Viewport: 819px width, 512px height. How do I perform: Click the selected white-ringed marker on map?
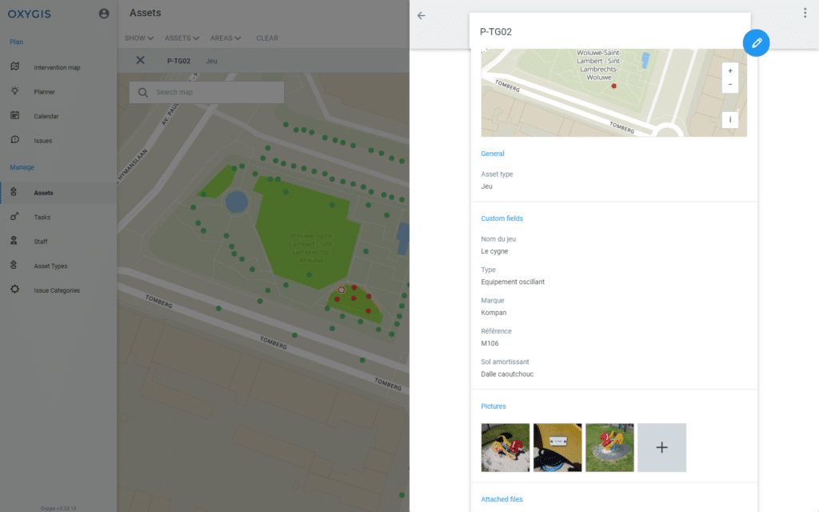pyautogui.click(x=341, y=290)
